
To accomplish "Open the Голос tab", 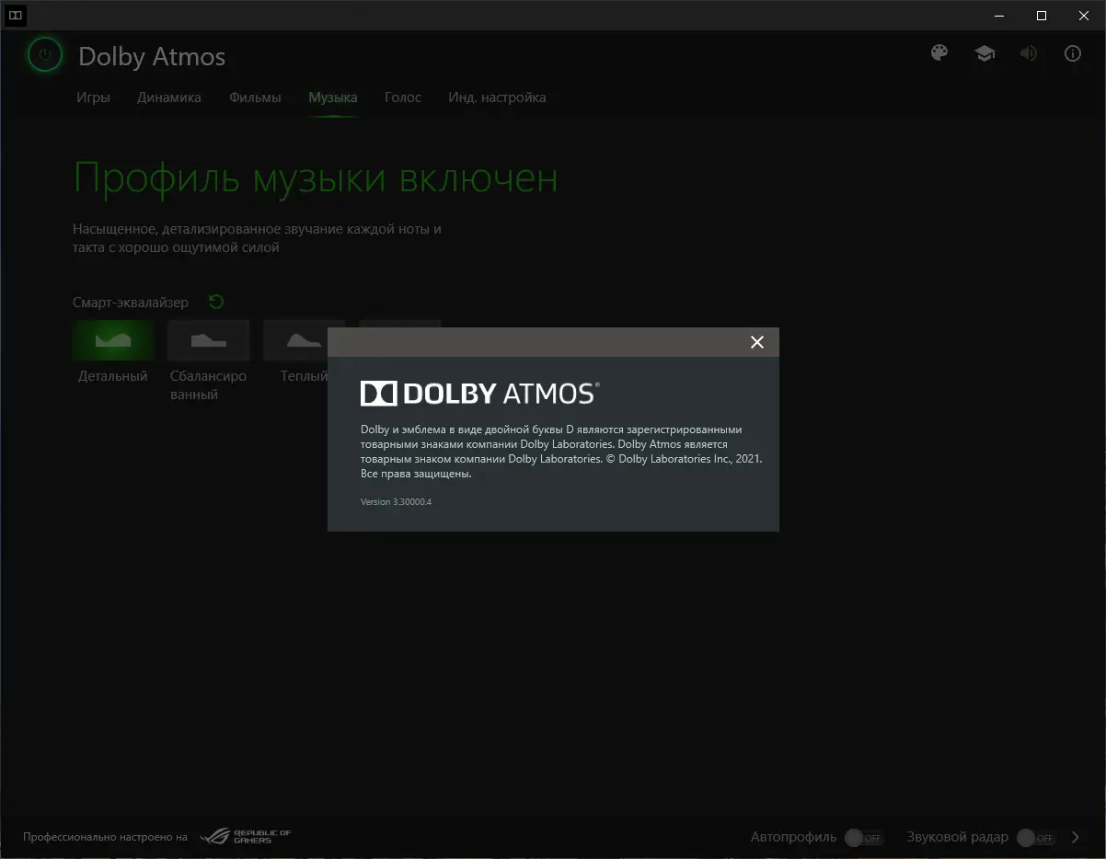I will [x=403, y=97].
